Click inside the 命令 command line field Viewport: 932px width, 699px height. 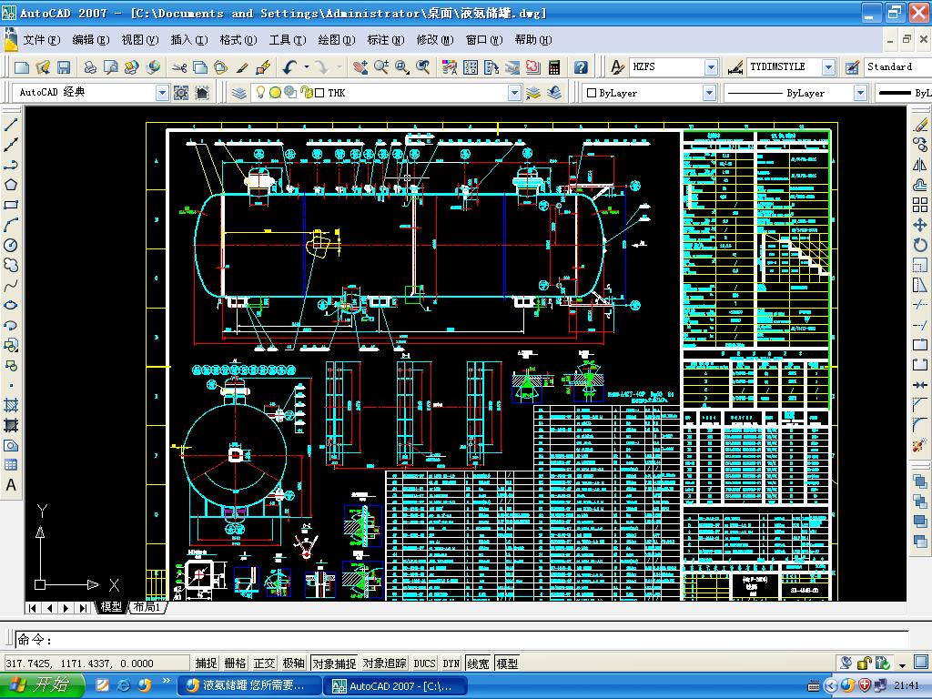point(461,639)
